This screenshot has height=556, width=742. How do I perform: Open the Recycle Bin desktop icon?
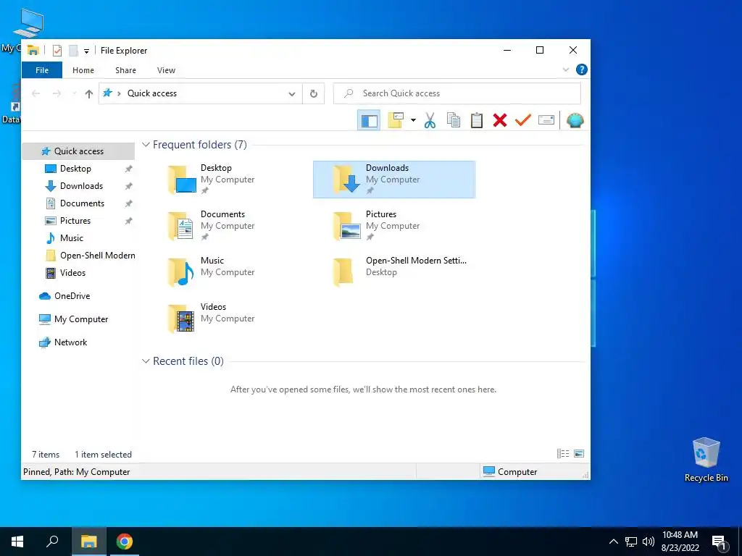(706, 459)
